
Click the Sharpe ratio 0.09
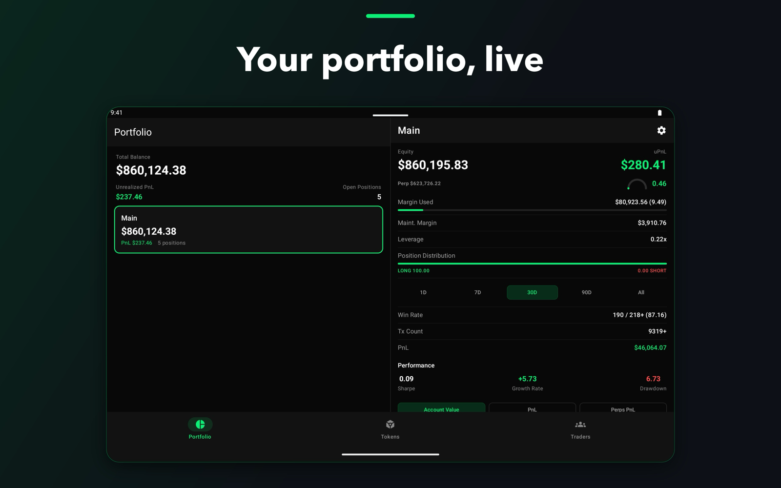click(x=406, y=379)
